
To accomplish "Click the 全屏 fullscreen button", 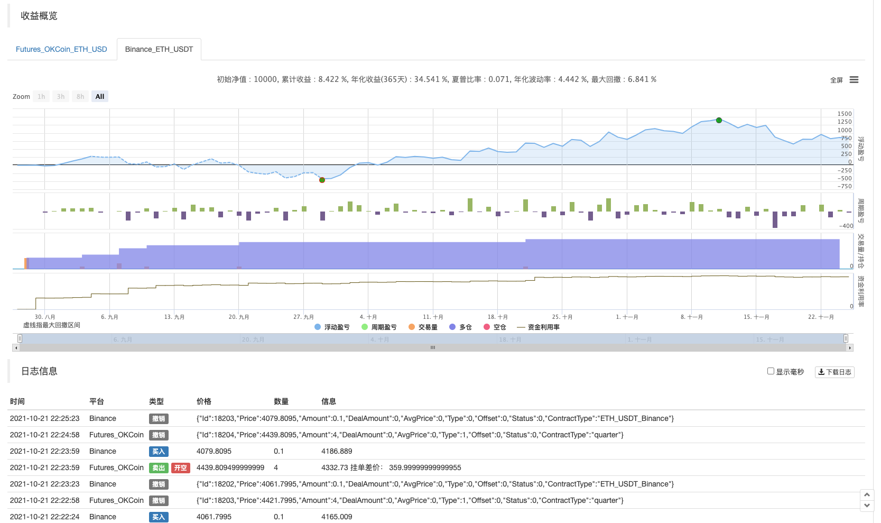I will point(836,80).
